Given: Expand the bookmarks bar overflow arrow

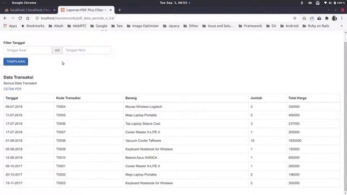Looking at the screenshot, I should click(x=342, y=26).
